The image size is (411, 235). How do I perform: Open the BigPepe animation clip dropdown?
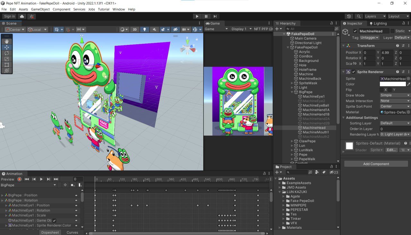pos(29,185)
